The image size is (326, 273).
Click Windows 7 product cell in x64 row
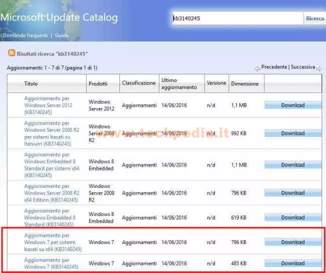101,242
